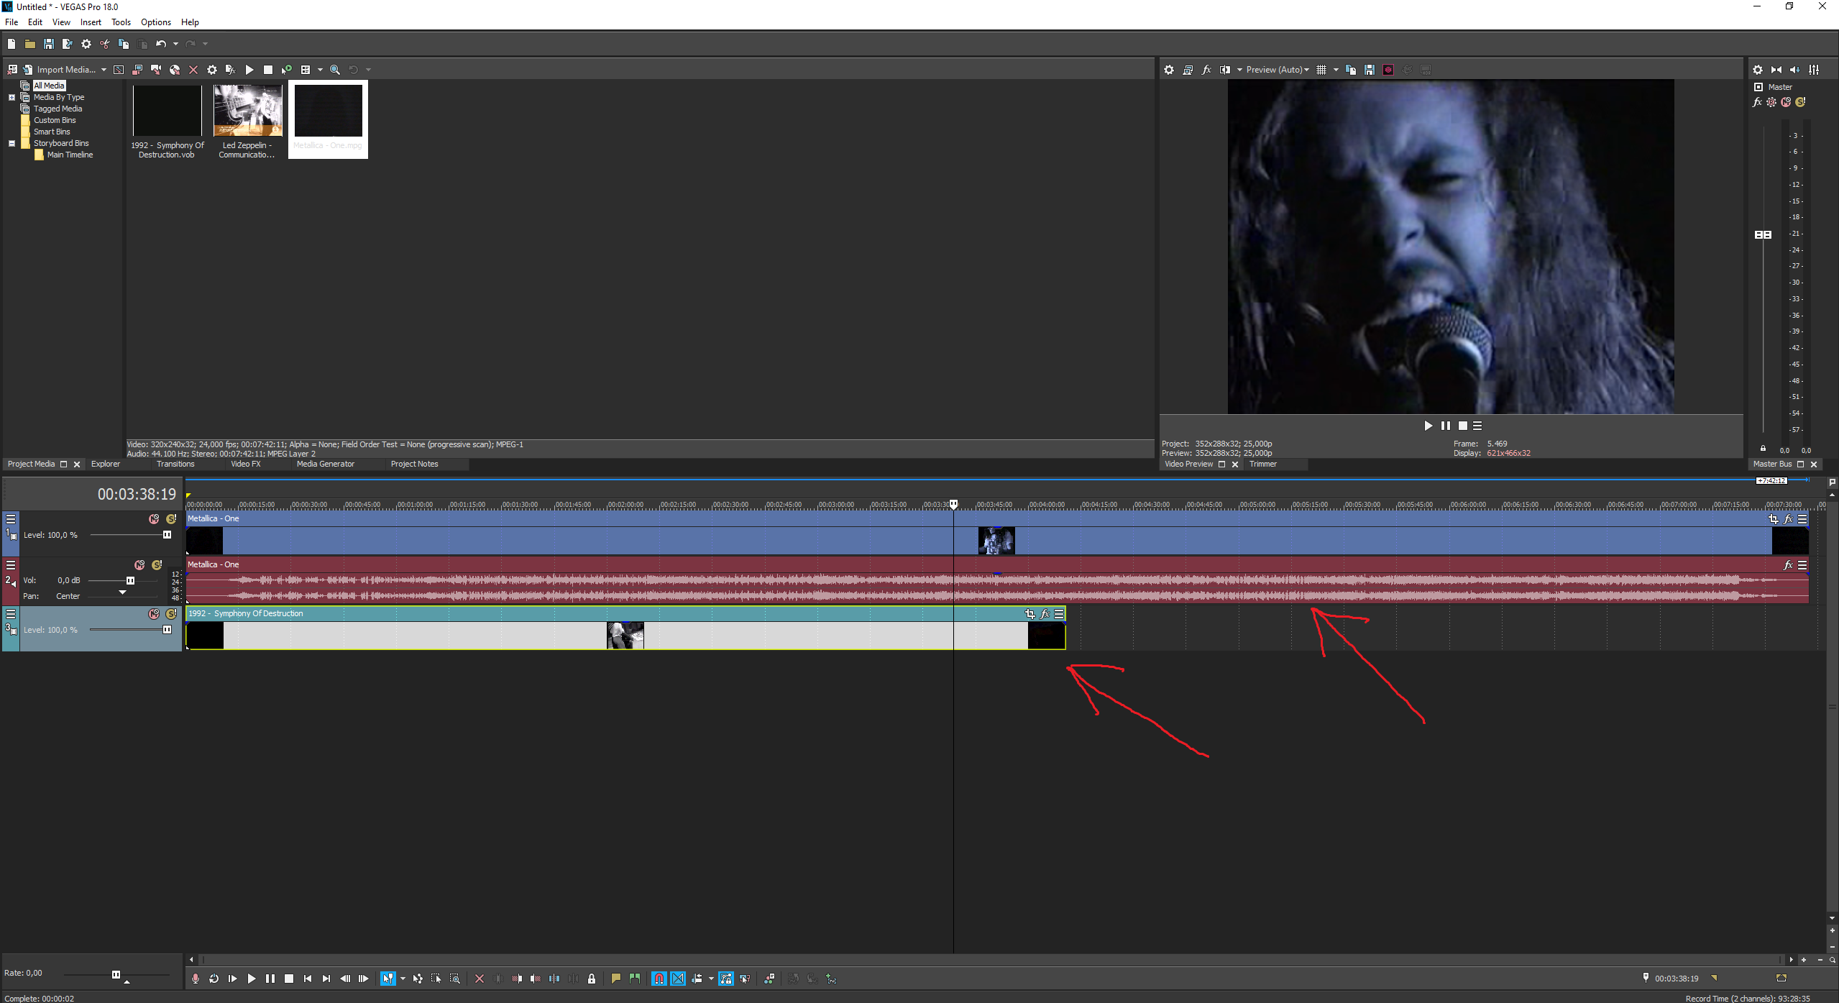This screenshot has height=1003, width=1839.
Task: Toggle Enable Snapping magnet button
Action: click(x=659, y=979)
